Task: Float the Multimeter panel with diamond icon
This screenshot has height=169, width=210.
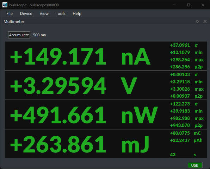Action: click(x=197, y=21)
